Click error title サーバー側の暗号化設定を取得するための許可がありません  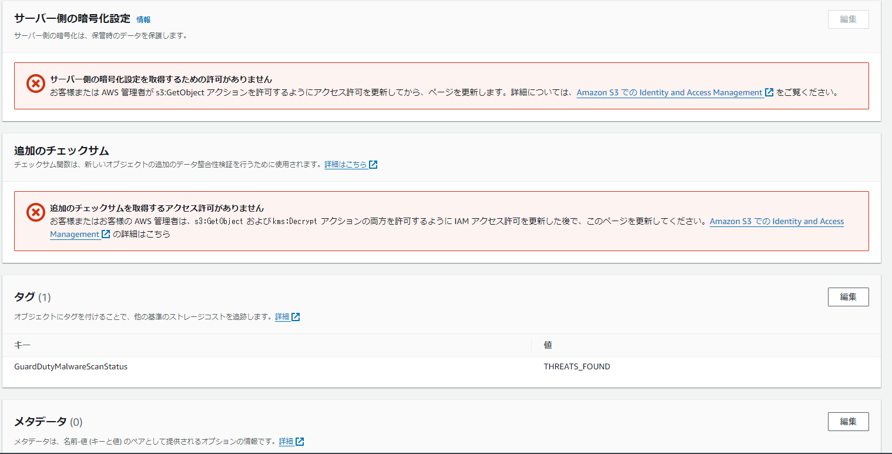click(161, 79)
